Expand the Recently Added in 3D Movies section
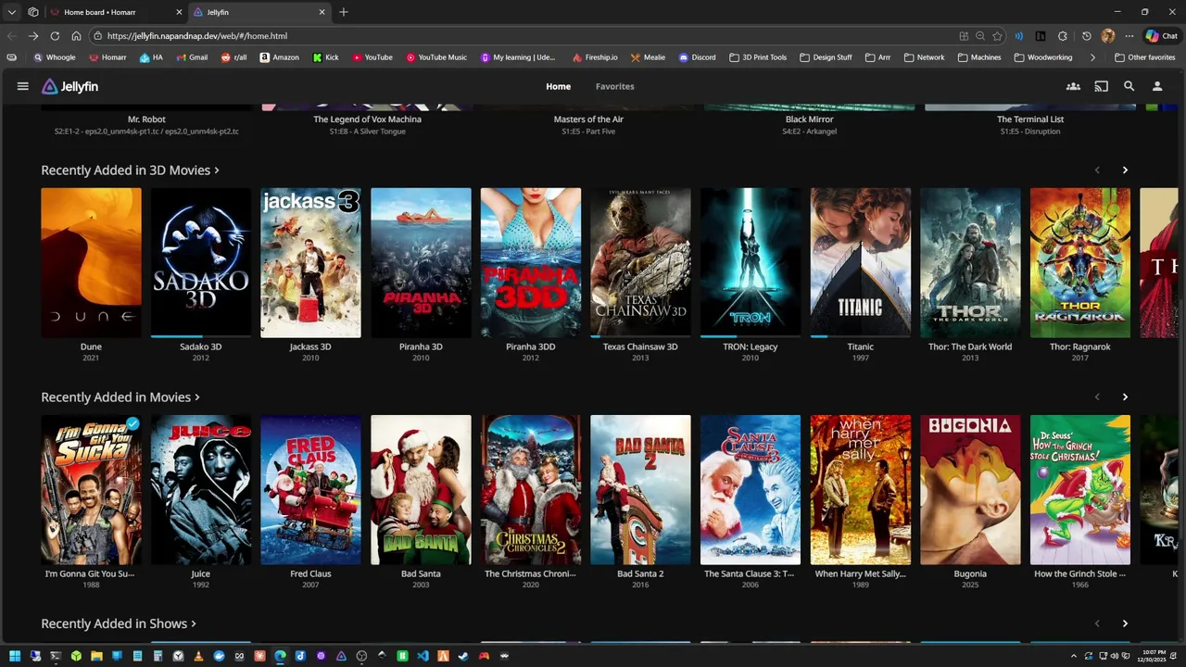 [130, 170]
